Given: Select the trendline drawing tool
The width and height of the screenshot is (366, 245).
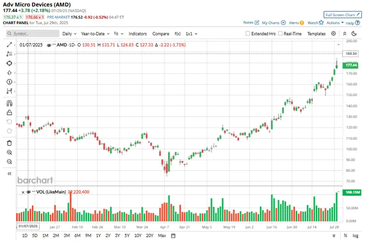Looking at the screenshot, I should point(9,45).
